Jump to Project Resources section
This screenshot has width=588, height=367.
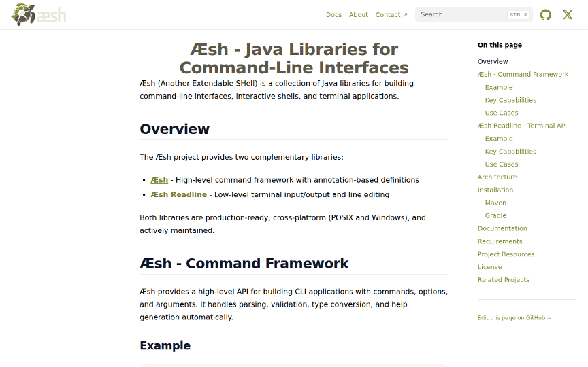tap(506, 254)
